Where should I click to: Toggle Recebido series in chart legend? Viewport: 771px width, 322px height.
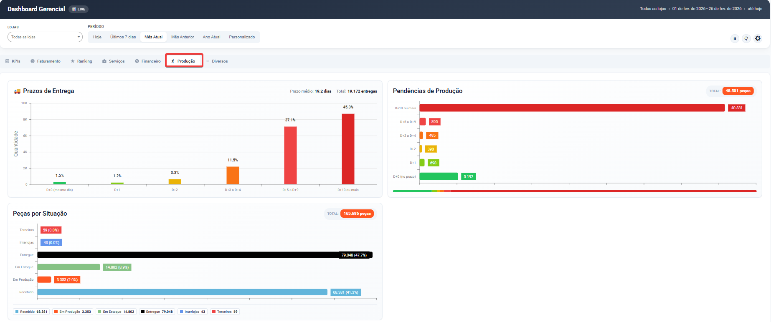(31, 312)
